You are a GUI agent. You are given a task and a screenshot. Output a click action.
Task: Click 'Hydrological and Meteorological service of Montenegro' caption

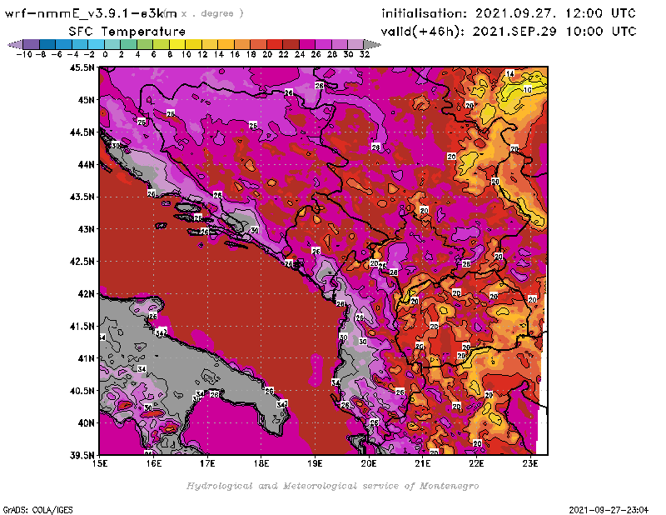(x=332, y=486)
